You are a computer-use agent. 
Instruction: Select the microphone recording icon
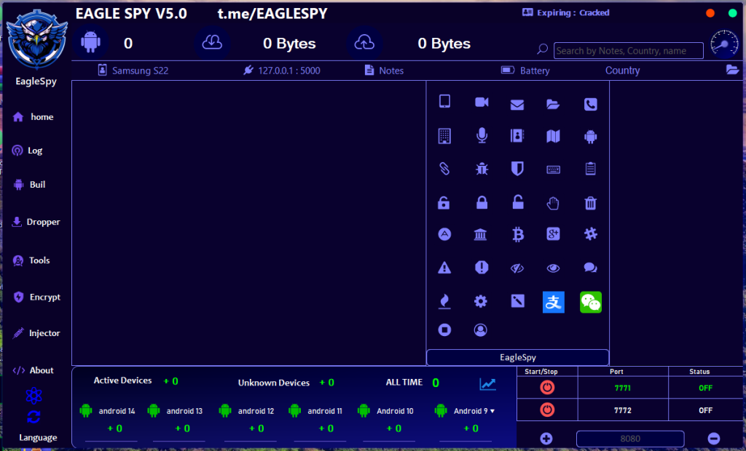481,136
